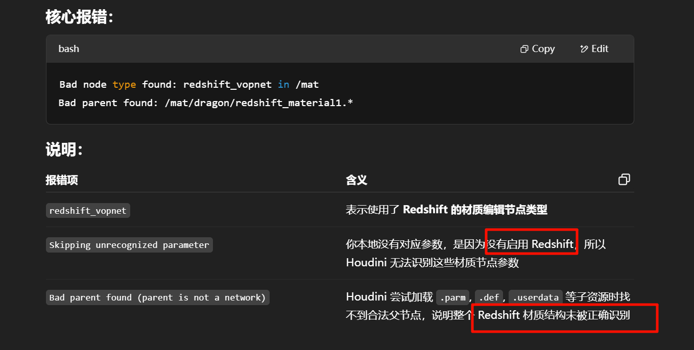Click the redshift_vopnet code tag in table
Viewport: 694px width, 350px height.
coord(88,211)
